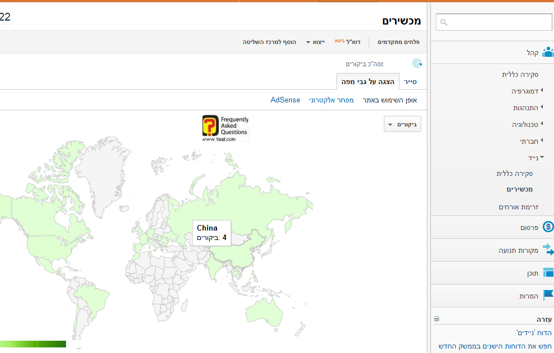
Task: Open the קהל (Audience) section icon
Action: pyautogui.click(x=547, y=52)
